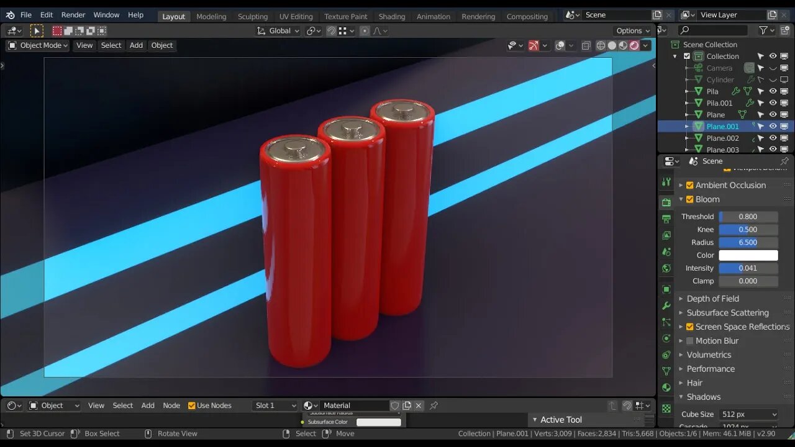Viewport: 795px width, 447px height.
Task: Expand the Pila.001 tree row
Action: [686, 103]
